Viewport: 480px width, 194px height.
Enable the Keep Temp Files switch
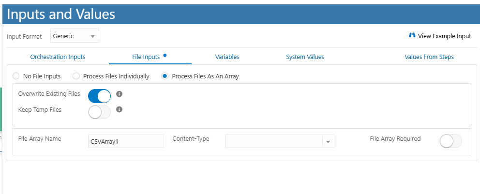[100, 112]
